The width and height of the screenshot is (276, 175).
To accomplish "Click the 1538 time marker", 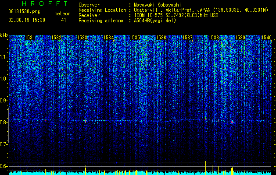I will 214,38.
